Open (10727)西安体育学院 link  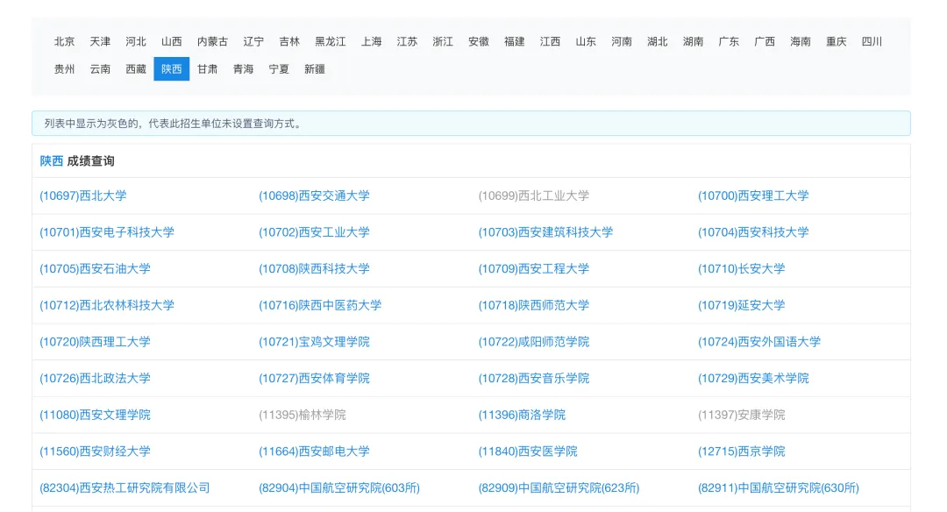[314, 379]
